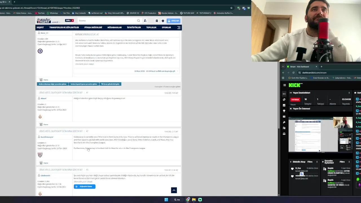This screenshot has width=361, height=203.
Task: Click Orijinalini Göster button
Action: [x=85, y=186]
